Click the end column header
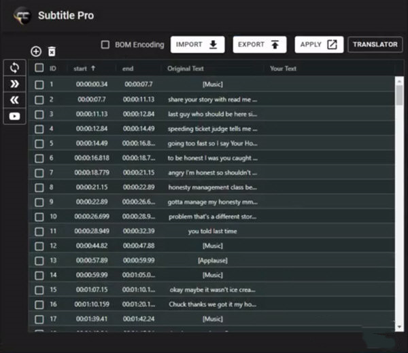408x353 pixels. tap(128, 69)
